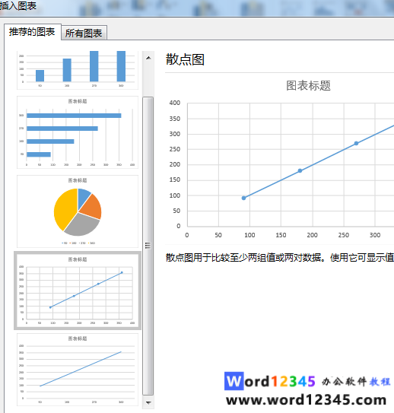Viewport: 394px width, 413px height.
Task: Click the chart list scrollbar thumb
Action: pos(148,246)
